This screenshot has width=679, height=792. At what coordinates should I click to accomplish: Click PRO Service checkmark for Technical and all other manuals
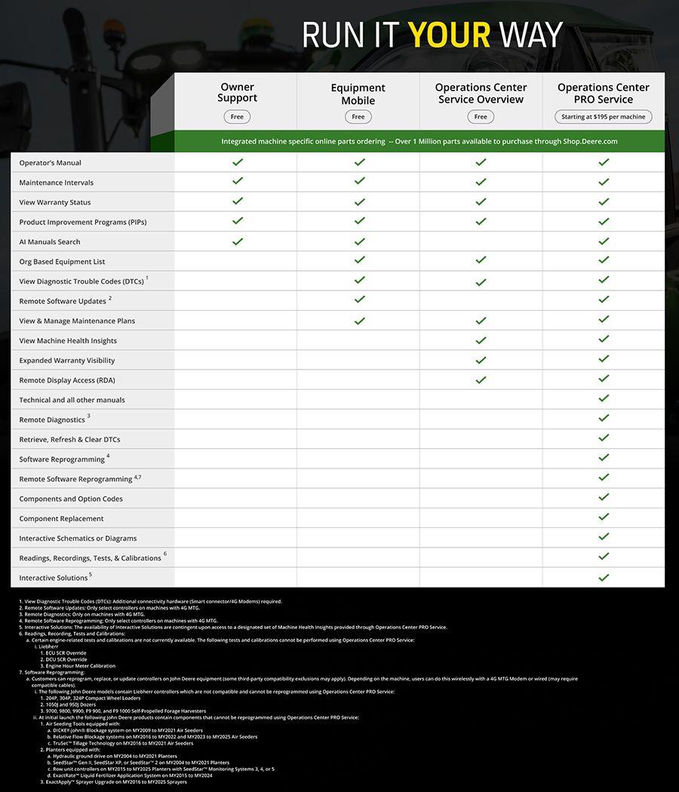(604, 398)
